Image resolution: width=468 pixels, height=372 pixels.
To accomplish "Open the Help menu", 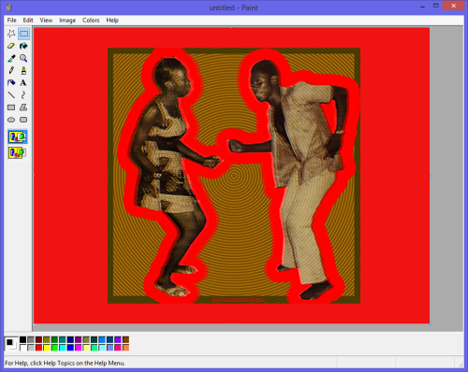I will pyautogui.click(x=112, y=21).
